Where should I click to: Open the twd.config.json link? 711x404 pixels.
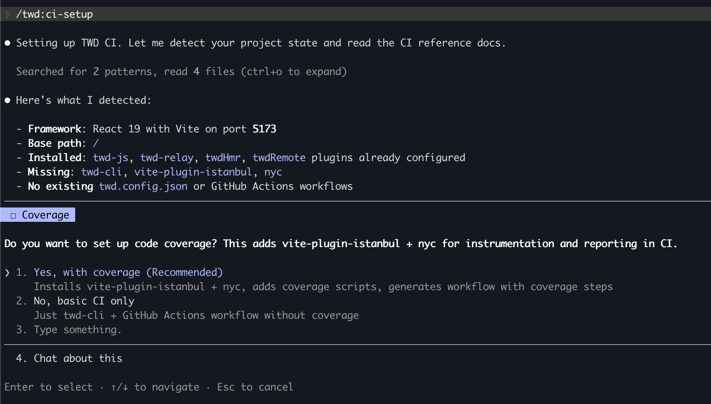coord(143,186)
